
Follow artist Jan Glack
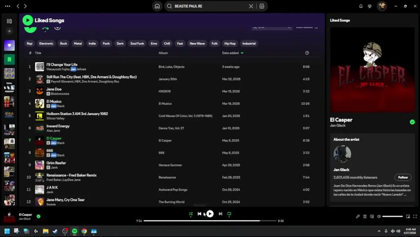coord(403,177)
